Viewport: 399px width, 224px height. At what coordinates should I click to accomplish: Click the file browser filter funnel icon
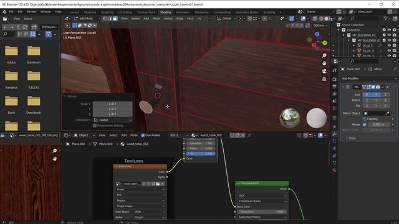tap(49, 34)
